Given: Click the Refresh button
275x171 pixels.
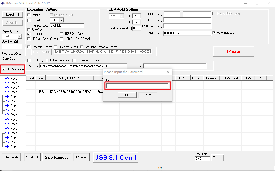Looking at the screenshot, I should (11, 157).
